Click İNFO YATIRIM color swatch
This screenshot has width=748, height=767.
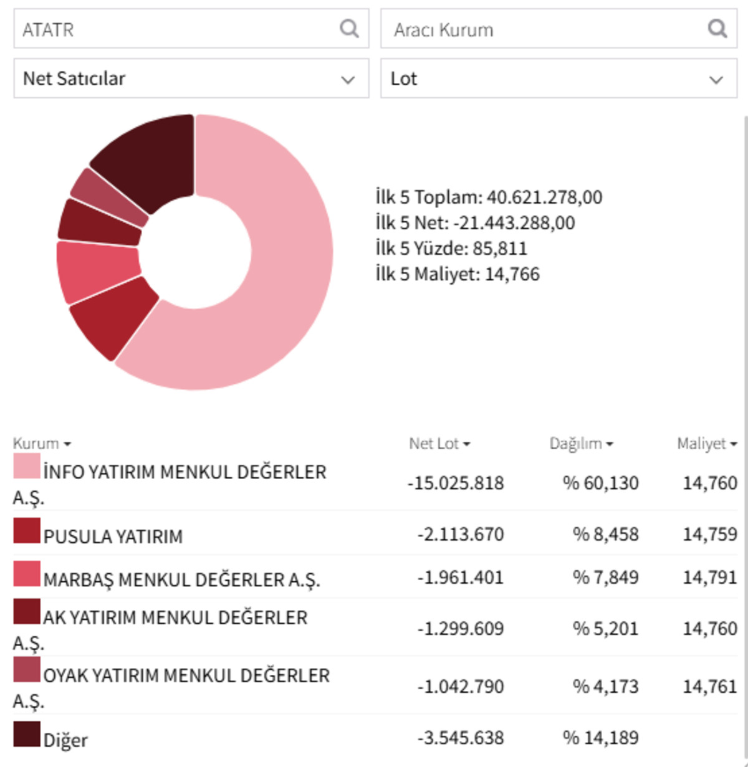[x=27, y=466]
